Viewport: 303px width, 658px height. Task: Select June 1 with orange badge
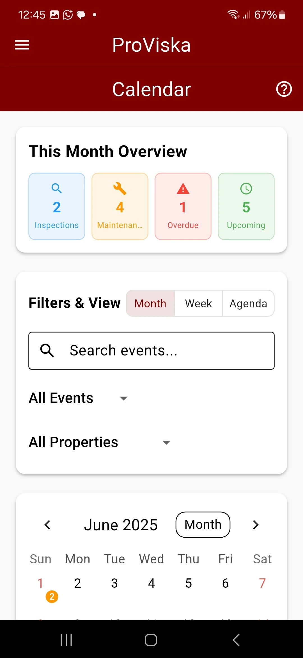(x=40, y=583)
